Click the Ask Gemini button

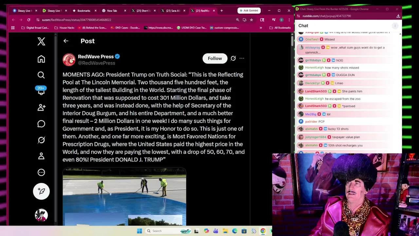[249, 10]
